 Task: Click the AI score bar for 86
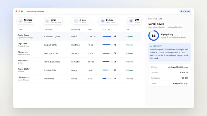[x=107, y=36]
